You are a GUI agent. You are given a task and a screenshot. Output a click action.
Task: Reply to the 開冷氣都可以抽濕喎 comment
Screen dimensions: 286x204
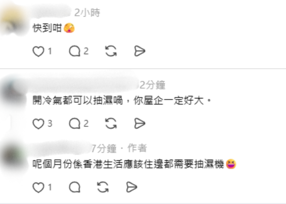coord(75,123)
